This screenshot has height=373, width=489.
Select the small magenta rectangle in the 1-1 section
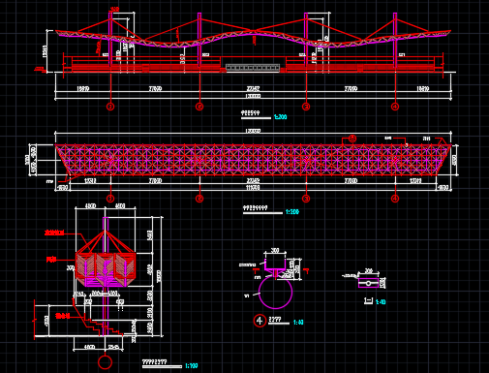click(x=368, y=283)
